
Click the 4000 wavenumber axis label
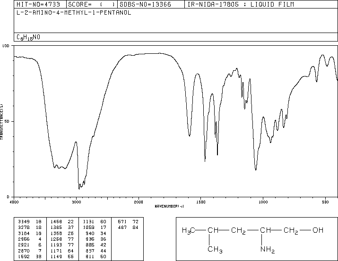point(14,202)
